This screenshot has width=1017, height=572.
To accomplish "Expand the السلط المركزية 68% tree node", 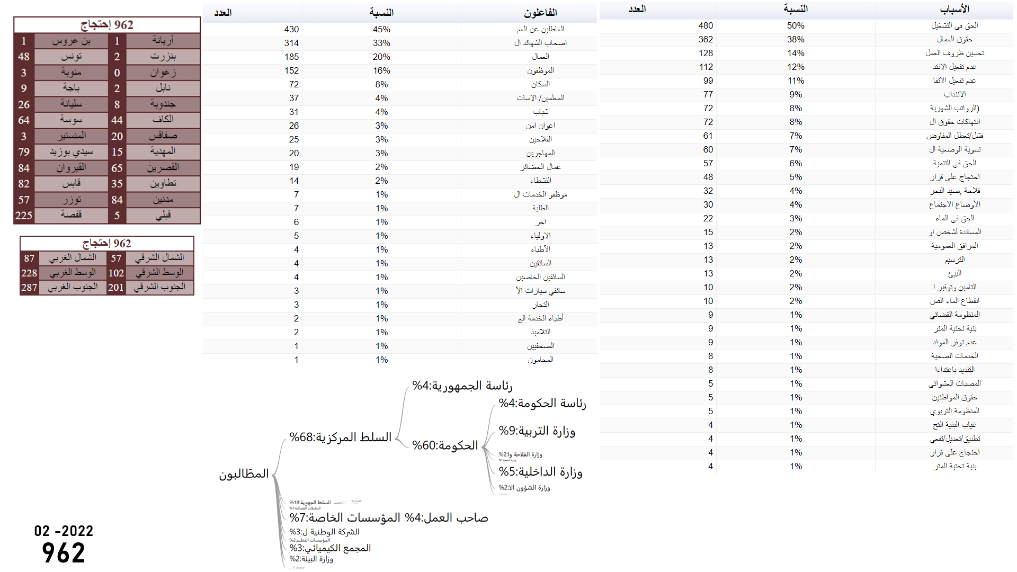I will click(341, 437).
